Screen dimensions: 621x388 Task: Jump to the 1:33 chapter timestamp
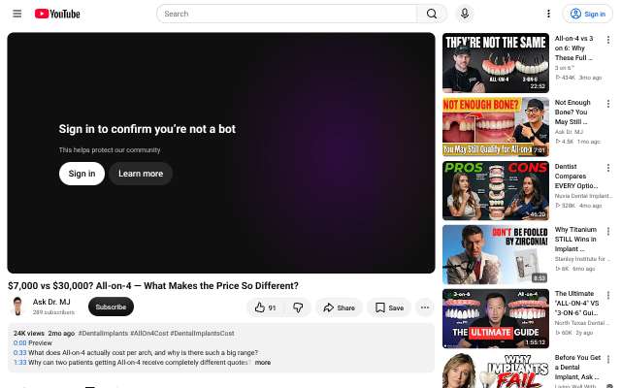click(19, 362)
